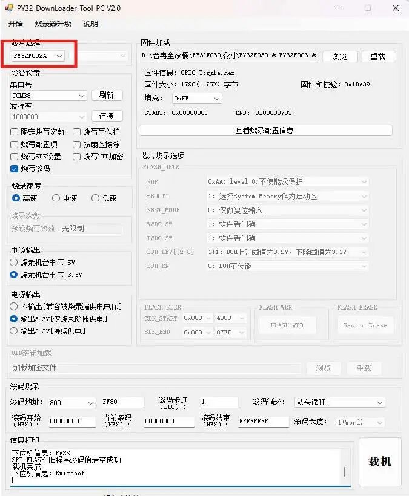Open the 0xFF fill value dropdown

[197, 99]
